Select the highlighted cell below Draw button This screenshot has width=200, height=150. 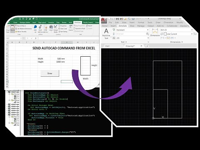point(67,82)
